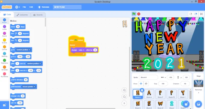Open the color effect dropdown in script
The height and width of the screenshot is (109, 205).
click(x=81, y=50)
